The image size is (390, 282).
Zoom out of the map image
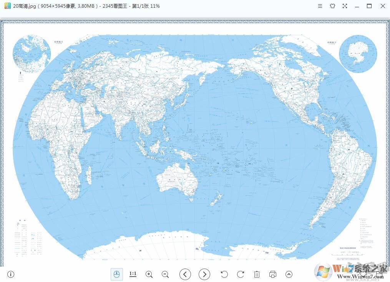[165, 274]
